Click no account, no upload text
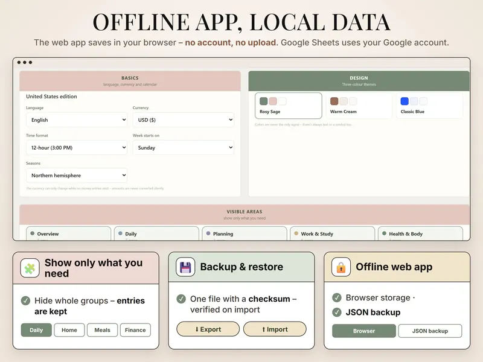The image size is (483, 362). pyautogui.click(x=231, y=42)
